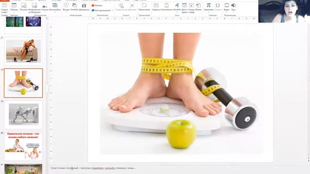Screen dimensions: 310x174
Task: Insert Audio (speaker icon)
Action: pyautogui.click(x=233, y=6)
